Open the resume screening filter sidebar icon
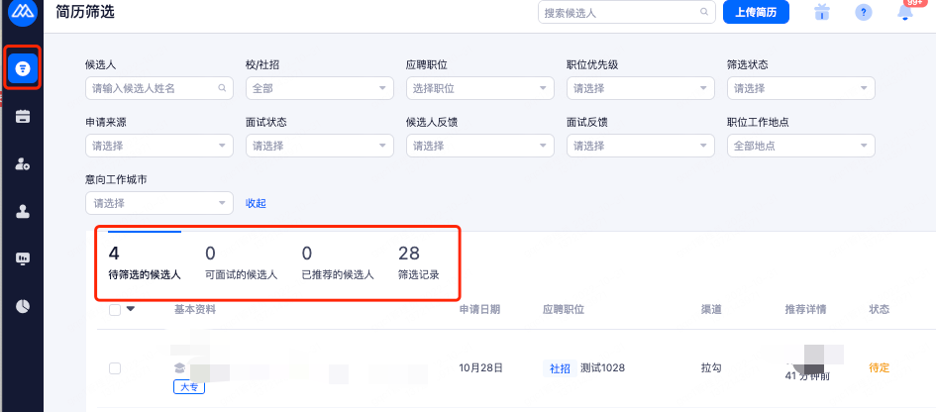 point(22,67)
